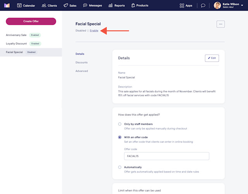Viewport: 248px width, 194px height.
Task: Click the Edit button in Details card
Action: pos(212,58)
